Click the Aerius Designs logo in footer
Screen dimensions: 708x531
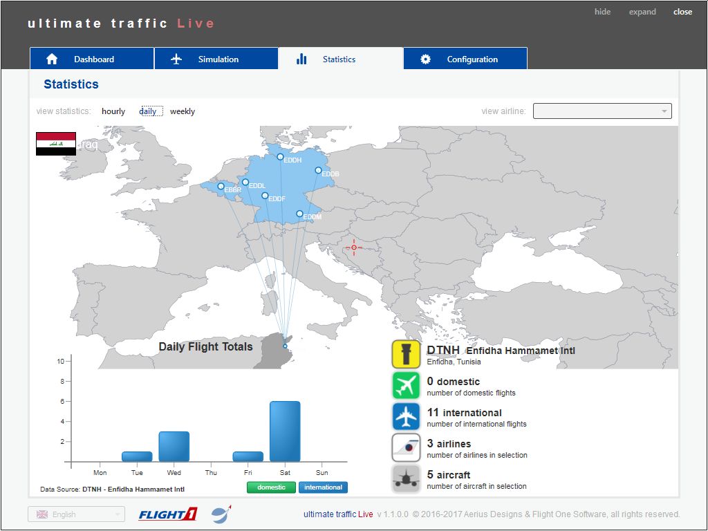pyautogui.click(x=221, y=514)
